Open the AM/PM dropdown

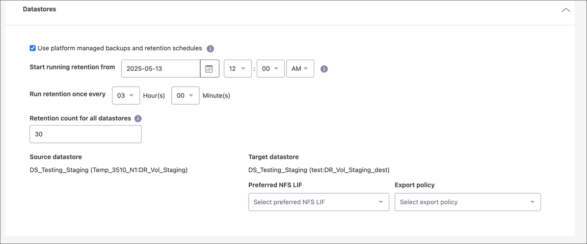[x=300, y=69]
